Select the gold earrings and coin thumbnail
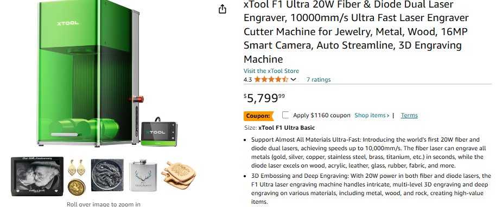Viewport: 496px width, 207px height. pos(77,177)
